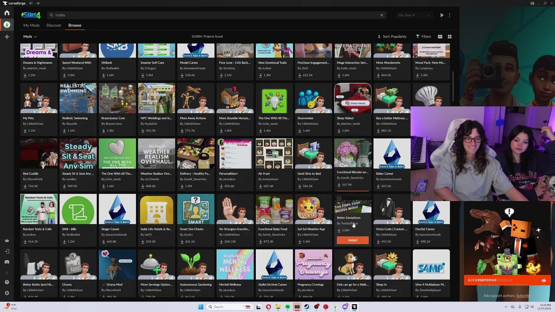The width and height of the screenshot is (555, 312).
Task: Open the settings gear in sidebar
Action: click(x=7, y=293)
